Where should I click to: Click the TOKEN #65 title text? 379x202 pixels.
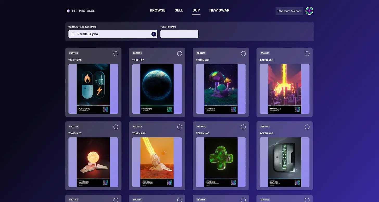(203, 133)
